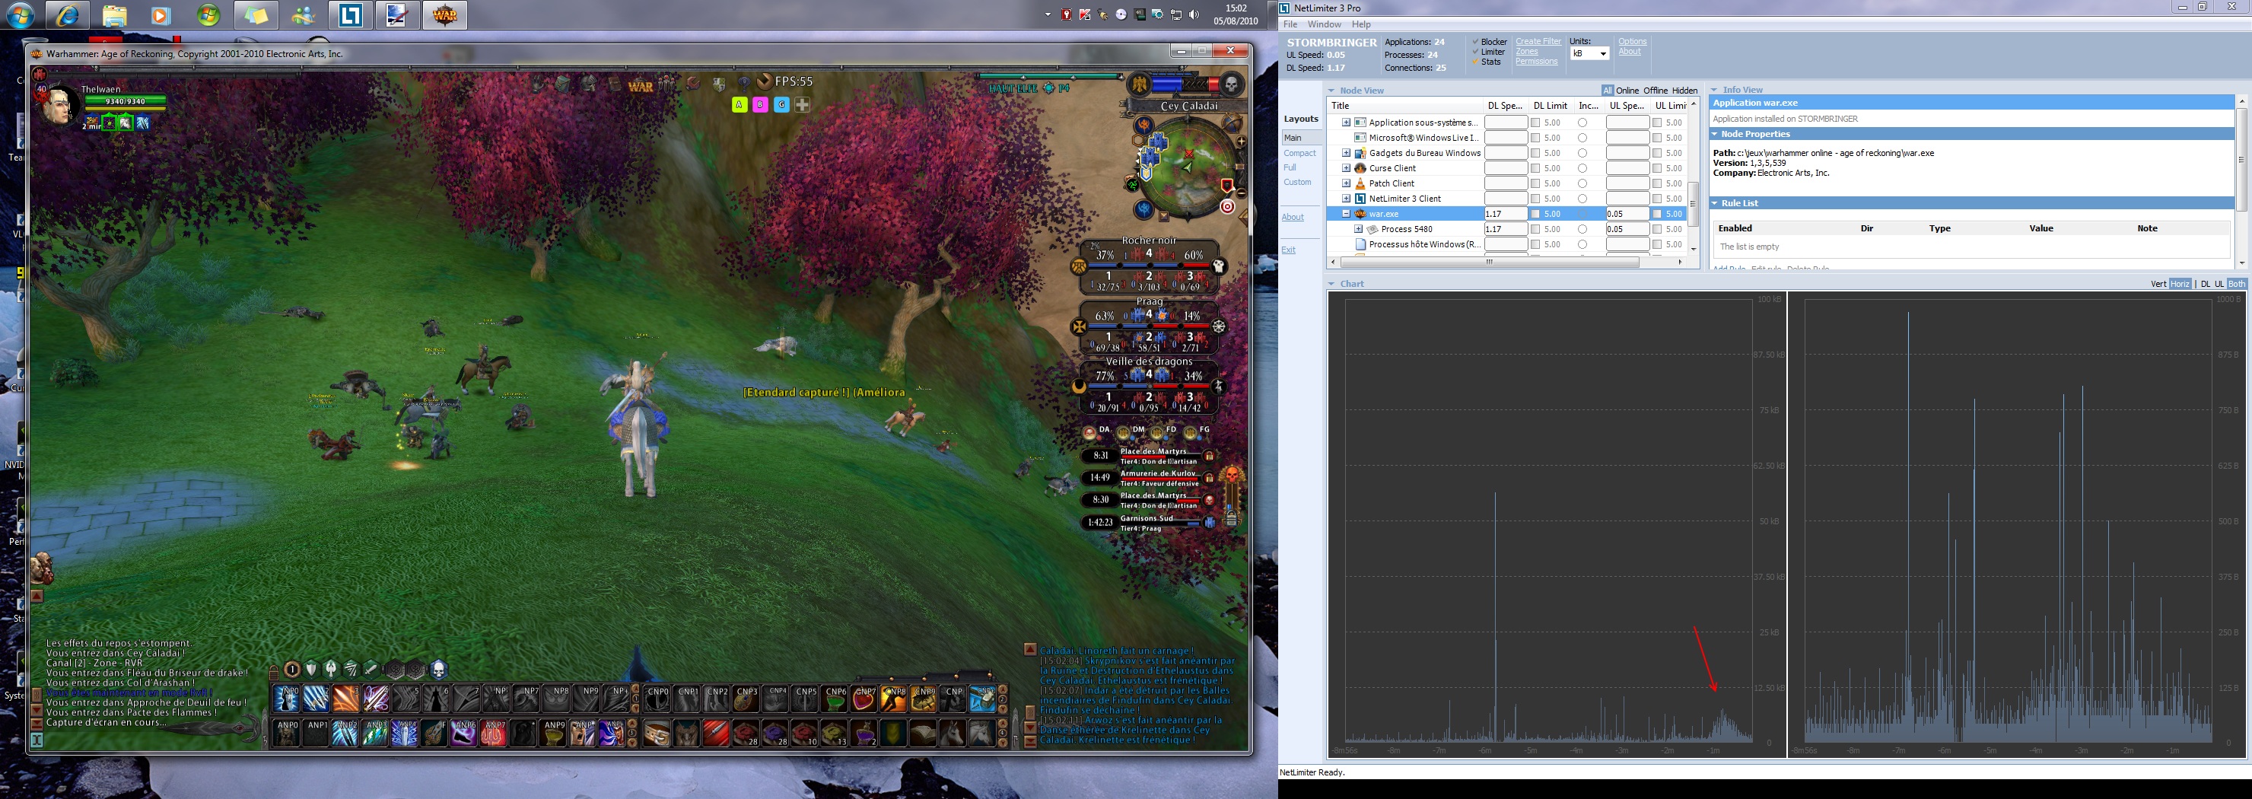Click the red target icon beside the minimap
The image size is (2252, 799).
click(1227, 207)
